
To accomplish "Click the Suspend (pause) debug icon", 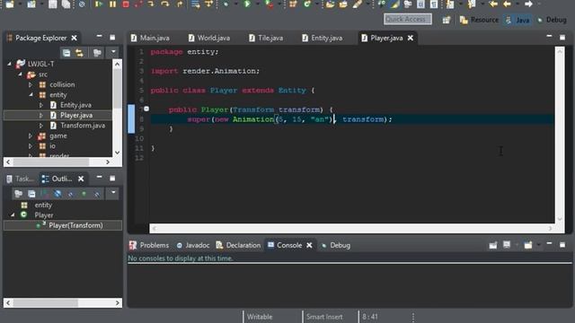I will pyautogui.click(x=112, y=4).
